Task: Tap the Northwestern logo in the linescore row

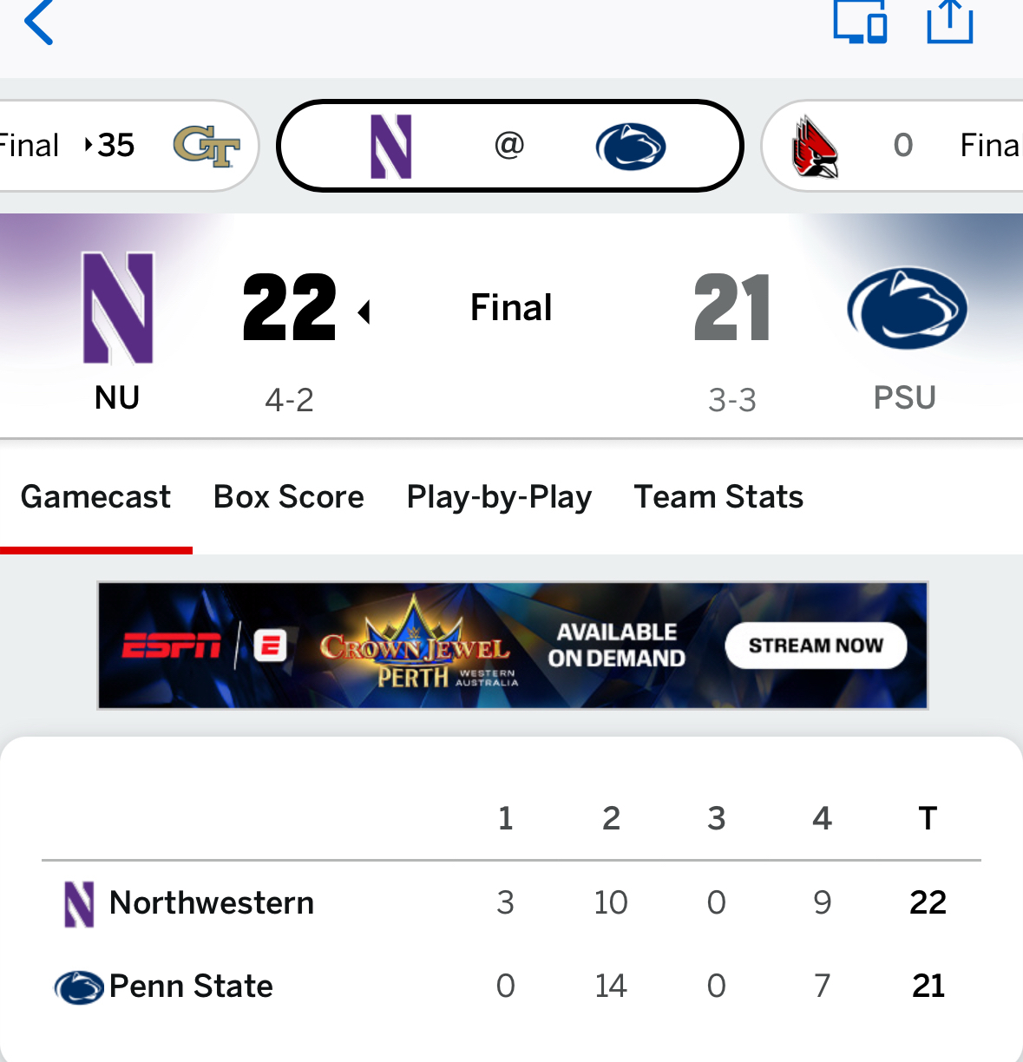Action: point(79,904)
